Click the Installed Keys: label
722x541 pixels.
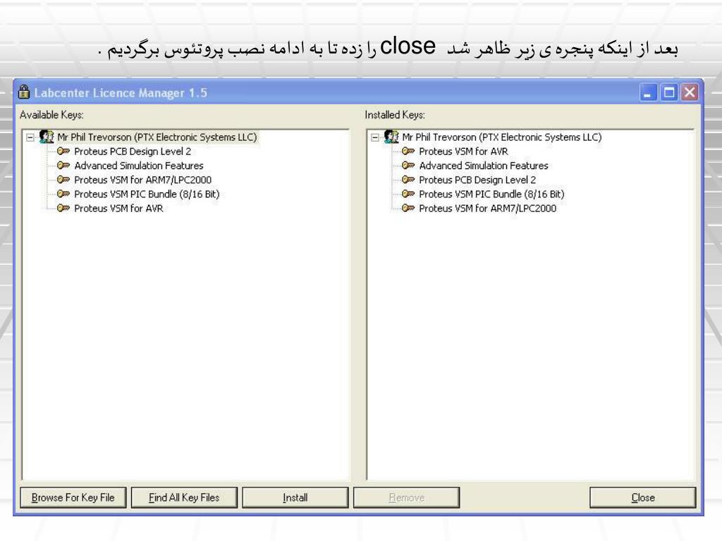pyautogui.click(x=395, y=115)
